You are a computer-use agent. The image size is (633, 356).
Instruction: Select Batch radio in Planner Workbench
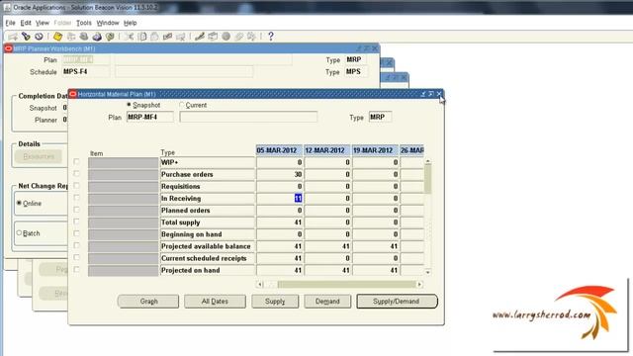tap(19, 233)
